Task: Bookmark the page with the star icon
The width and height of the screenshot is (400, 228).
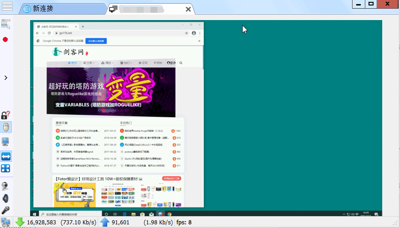Action: point(187,33)
